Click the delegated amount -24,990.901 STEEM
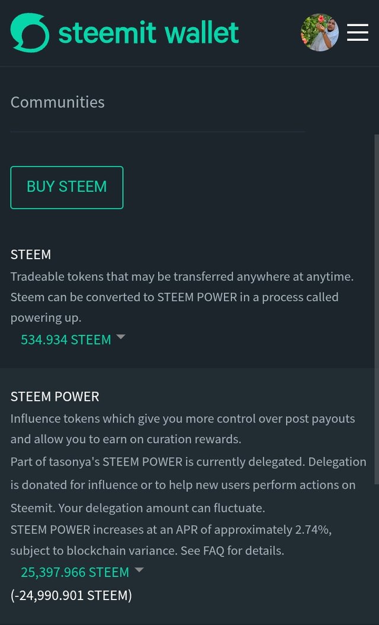The height and width of the screenshot is (625, 379). [x=71, y=595]
